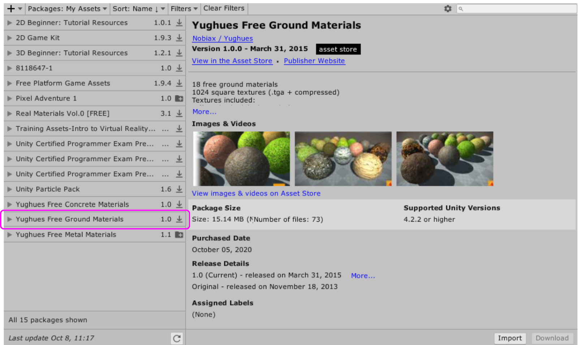Click the plus add package icon
The image size is (578, 345).
click(x=11, y=9)
